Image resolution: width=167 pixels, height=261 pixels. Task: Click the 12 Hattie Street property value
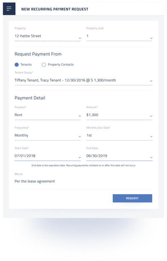pos(28,36)
